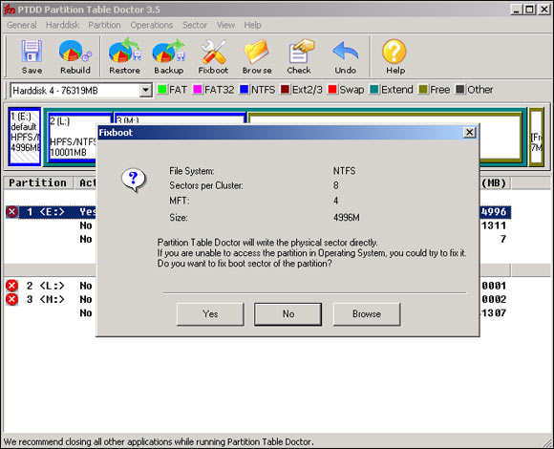
Task: Select the free space block at disk map end
Action: [x=537, y=137]
